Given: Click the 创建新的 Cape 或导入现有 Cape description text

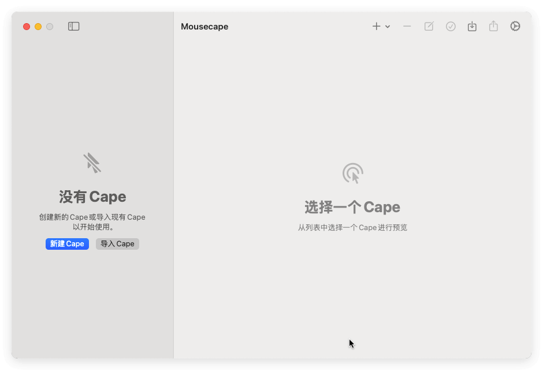Looking at the screenshot, I should pos(92,217).
